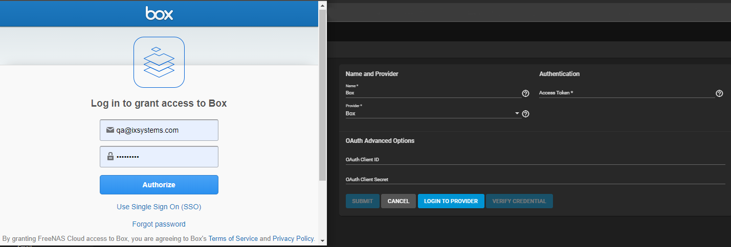Viewport: 731px width, 247px height.
Task: Click the stacked layers app icon
Action: tap(159, 62)
